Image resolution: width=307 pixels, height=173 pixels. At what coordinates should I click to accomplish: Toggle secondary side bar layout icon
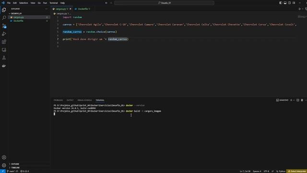289,3
